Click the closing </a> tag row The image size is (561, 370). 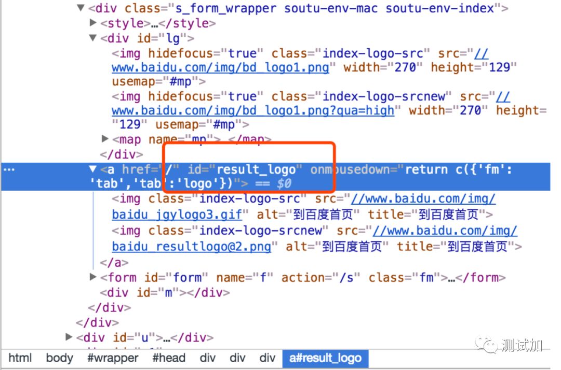[114, 263]
